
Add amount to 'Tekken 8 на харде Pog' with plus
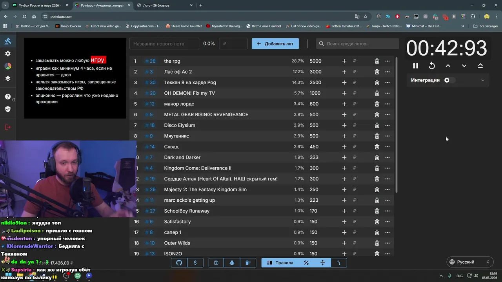tap(344, 83)
